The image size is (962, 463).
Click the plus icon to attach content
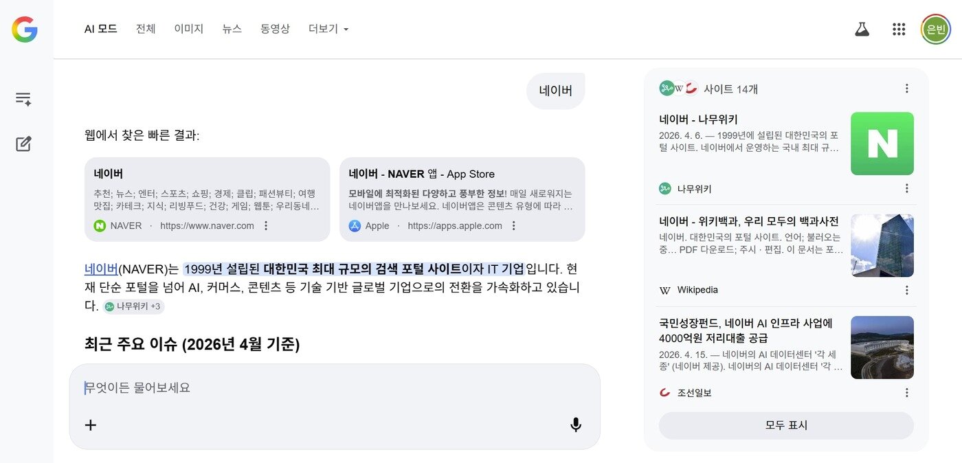point(90,425)
